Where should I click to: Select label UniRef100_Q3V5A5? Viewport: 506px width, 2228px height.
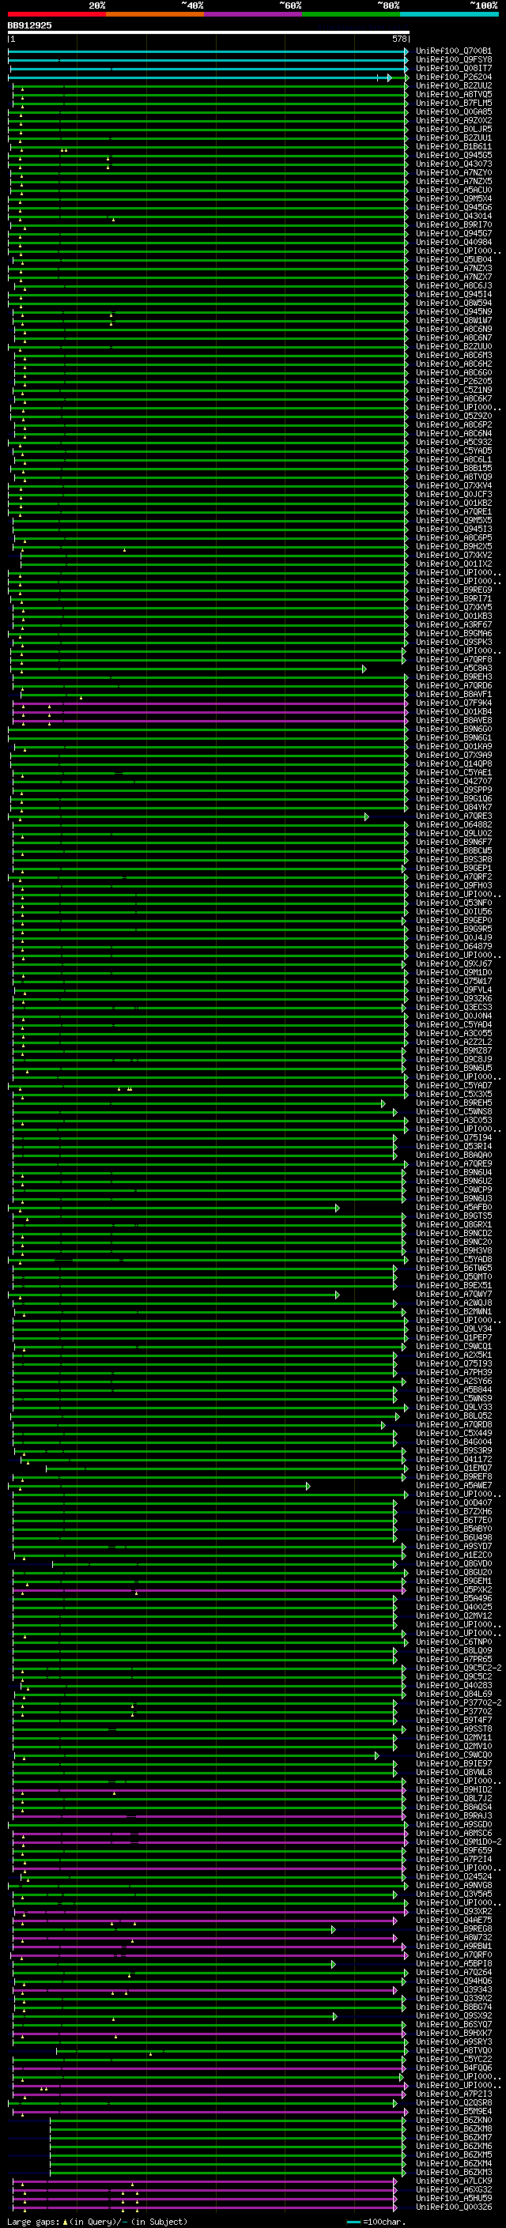(x=453, y=1895)
